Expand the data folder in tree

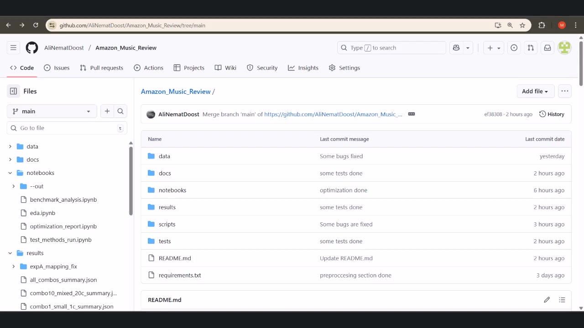tap(10, 147)
